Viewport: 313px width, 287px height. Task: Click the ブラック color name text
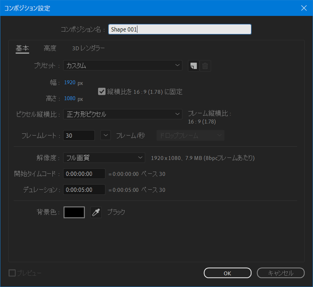point(116,212)
